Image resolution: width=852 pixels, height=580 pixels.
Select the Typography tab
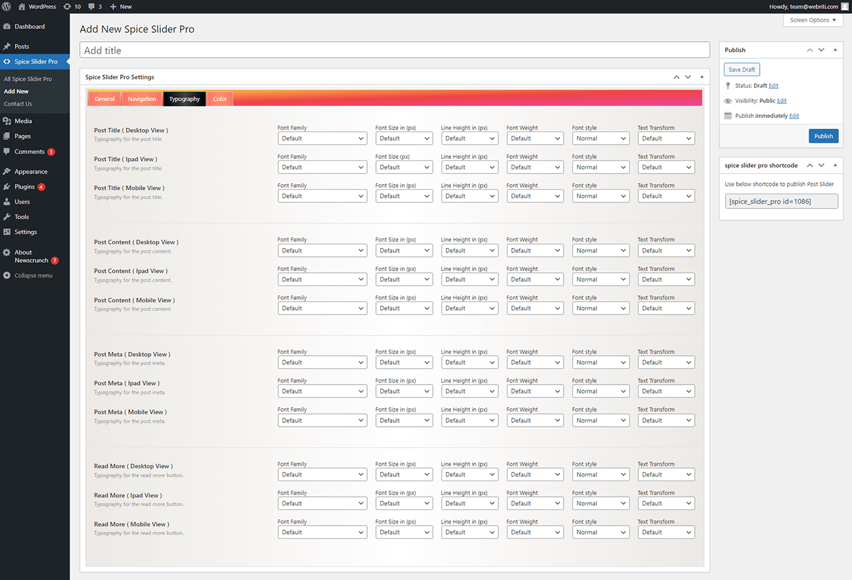click(184, 99)
